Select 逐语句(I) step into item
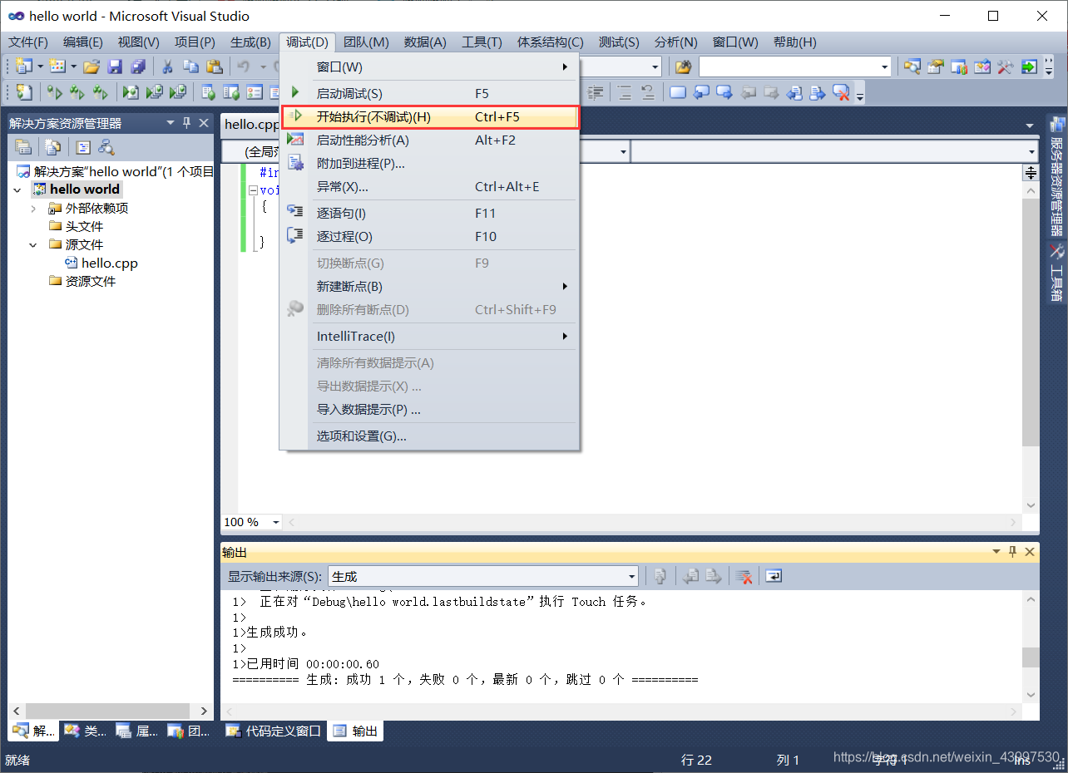The width and height of the screenshot is (1068, 773). [430, 214]
